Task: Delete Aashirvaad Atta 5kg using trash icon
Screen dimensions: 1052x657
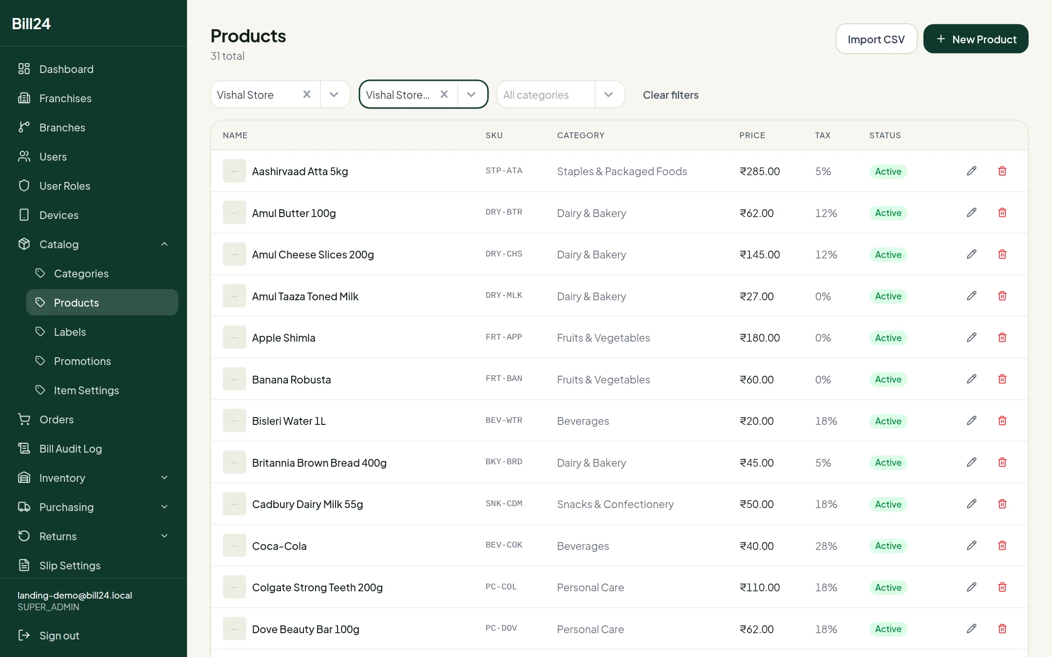Action: (1002, 171)
